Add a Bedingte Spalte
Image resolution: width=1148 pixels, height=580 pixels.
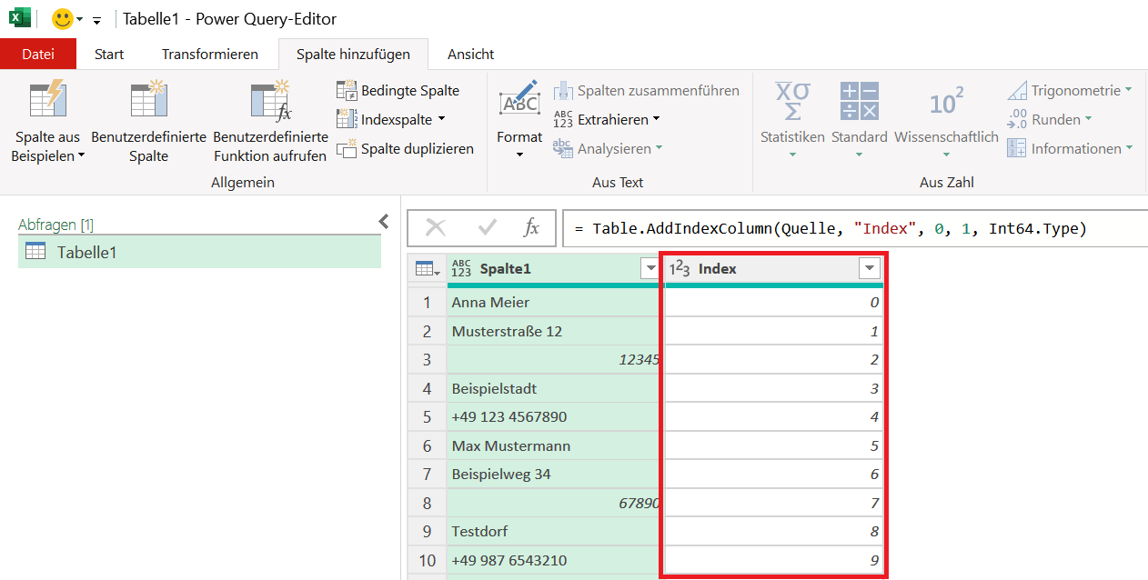pyautogui.click(x=400, y=90)
